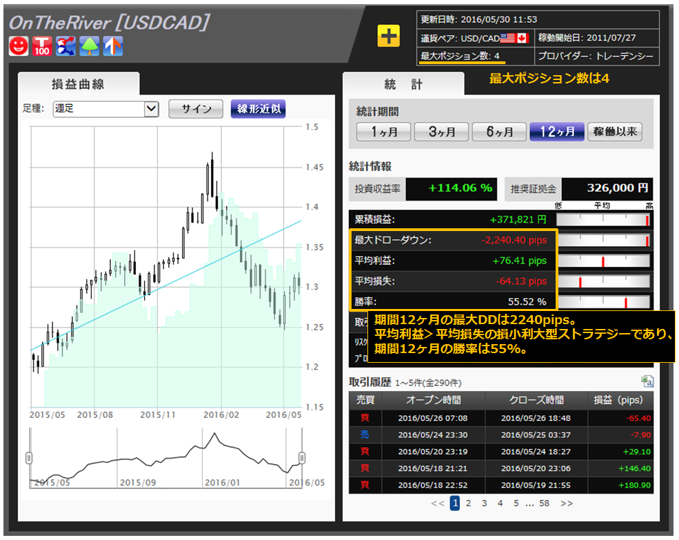Toggle the サイン signal display button
679x540 pixels.
196,109
